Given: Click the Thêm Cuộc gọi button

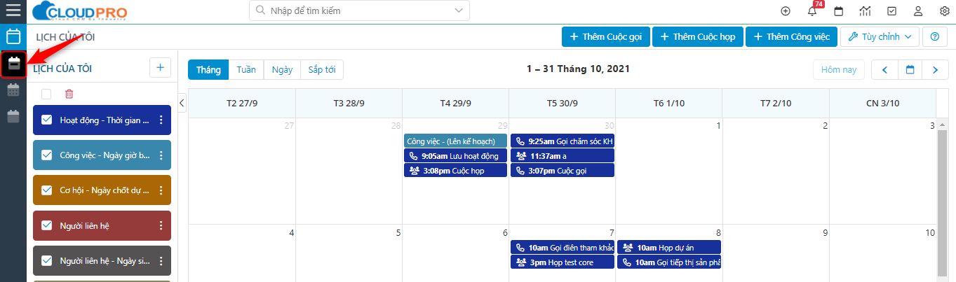Looking at the screenshot, I should 606,36.
